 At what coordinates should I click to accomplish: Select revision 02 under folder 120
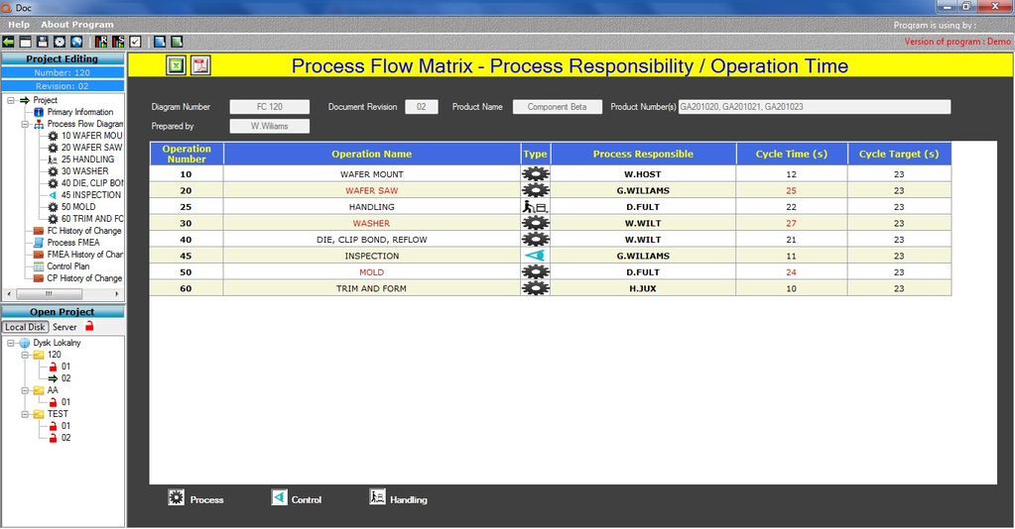point(66,378)
